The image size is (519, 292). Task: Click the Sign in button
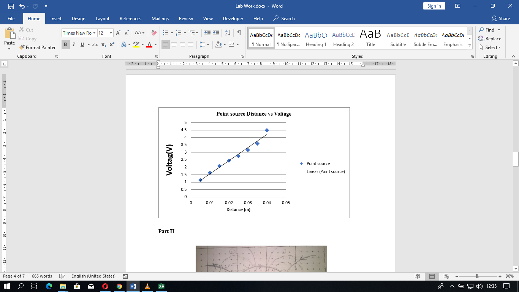(x=434, y=6)
